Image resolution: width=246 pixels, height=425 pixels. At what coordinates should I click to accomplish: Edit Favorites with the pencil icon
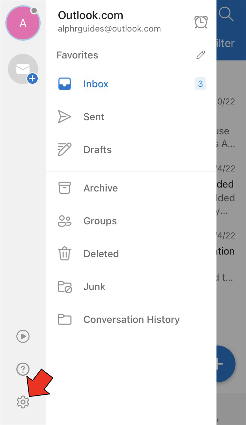click(201, 55)
